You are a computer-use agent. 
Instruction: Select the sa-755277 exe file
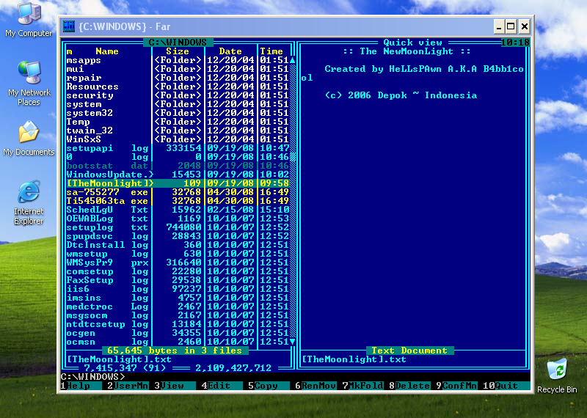click(178, 192)
